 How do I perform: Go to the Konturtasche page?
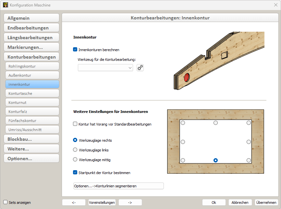(32, 93)
